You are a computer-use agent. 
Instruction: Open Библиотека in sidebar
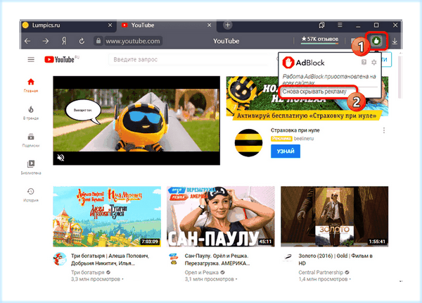point(31,168)
